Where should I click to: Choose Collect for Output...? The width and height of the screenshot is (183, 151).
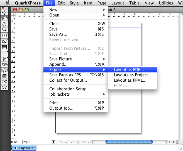pyautogui.click(x=76, y=80)
